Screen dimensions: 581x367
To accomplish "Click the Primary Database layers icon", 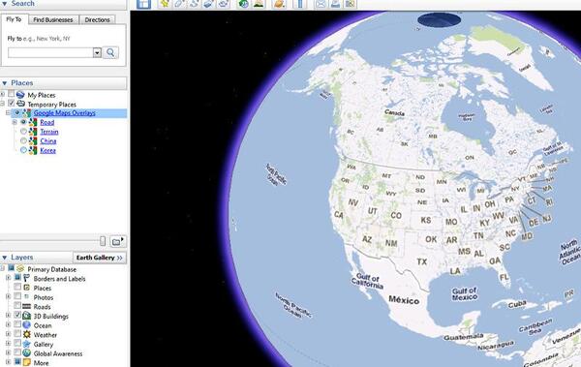I will [20, 269].
